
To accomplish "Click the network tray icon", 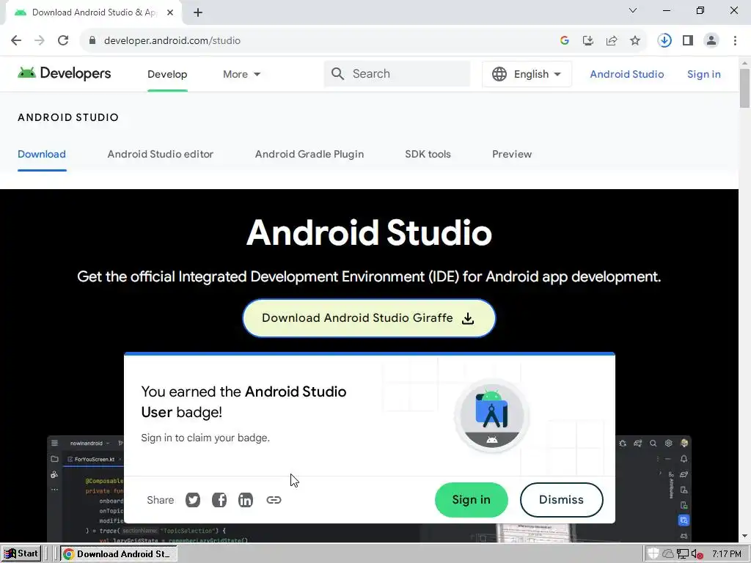I will (x=683, y=554).
